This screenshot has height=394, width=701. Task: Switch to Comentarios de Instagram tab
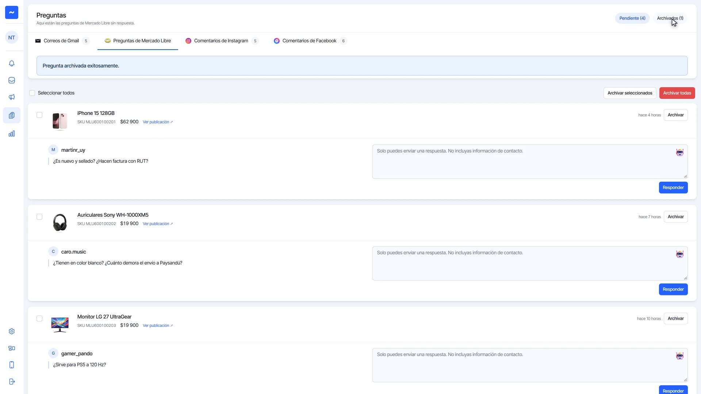(222, 41)
